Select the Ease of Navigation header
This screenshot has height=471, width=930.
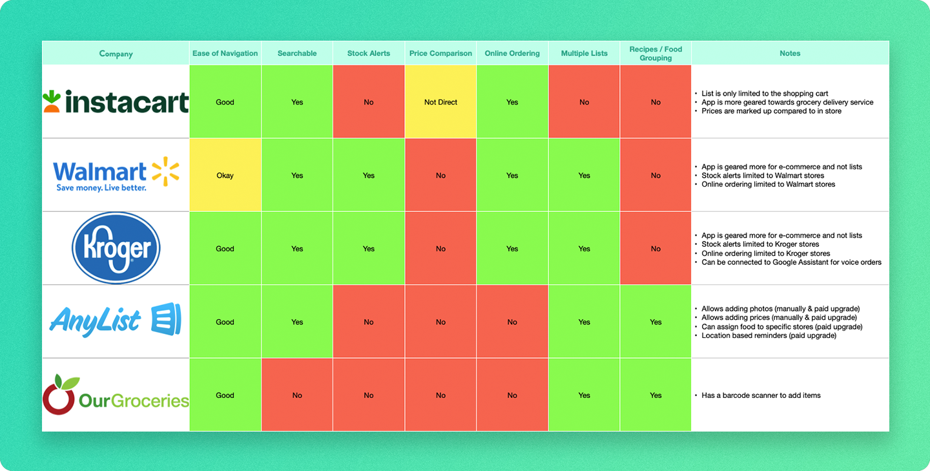click(225, 54)
